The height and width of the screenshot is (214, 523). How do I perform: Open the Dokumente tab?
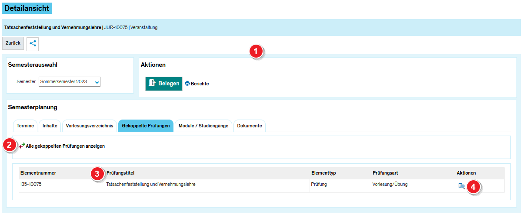(x=250, y=126)
